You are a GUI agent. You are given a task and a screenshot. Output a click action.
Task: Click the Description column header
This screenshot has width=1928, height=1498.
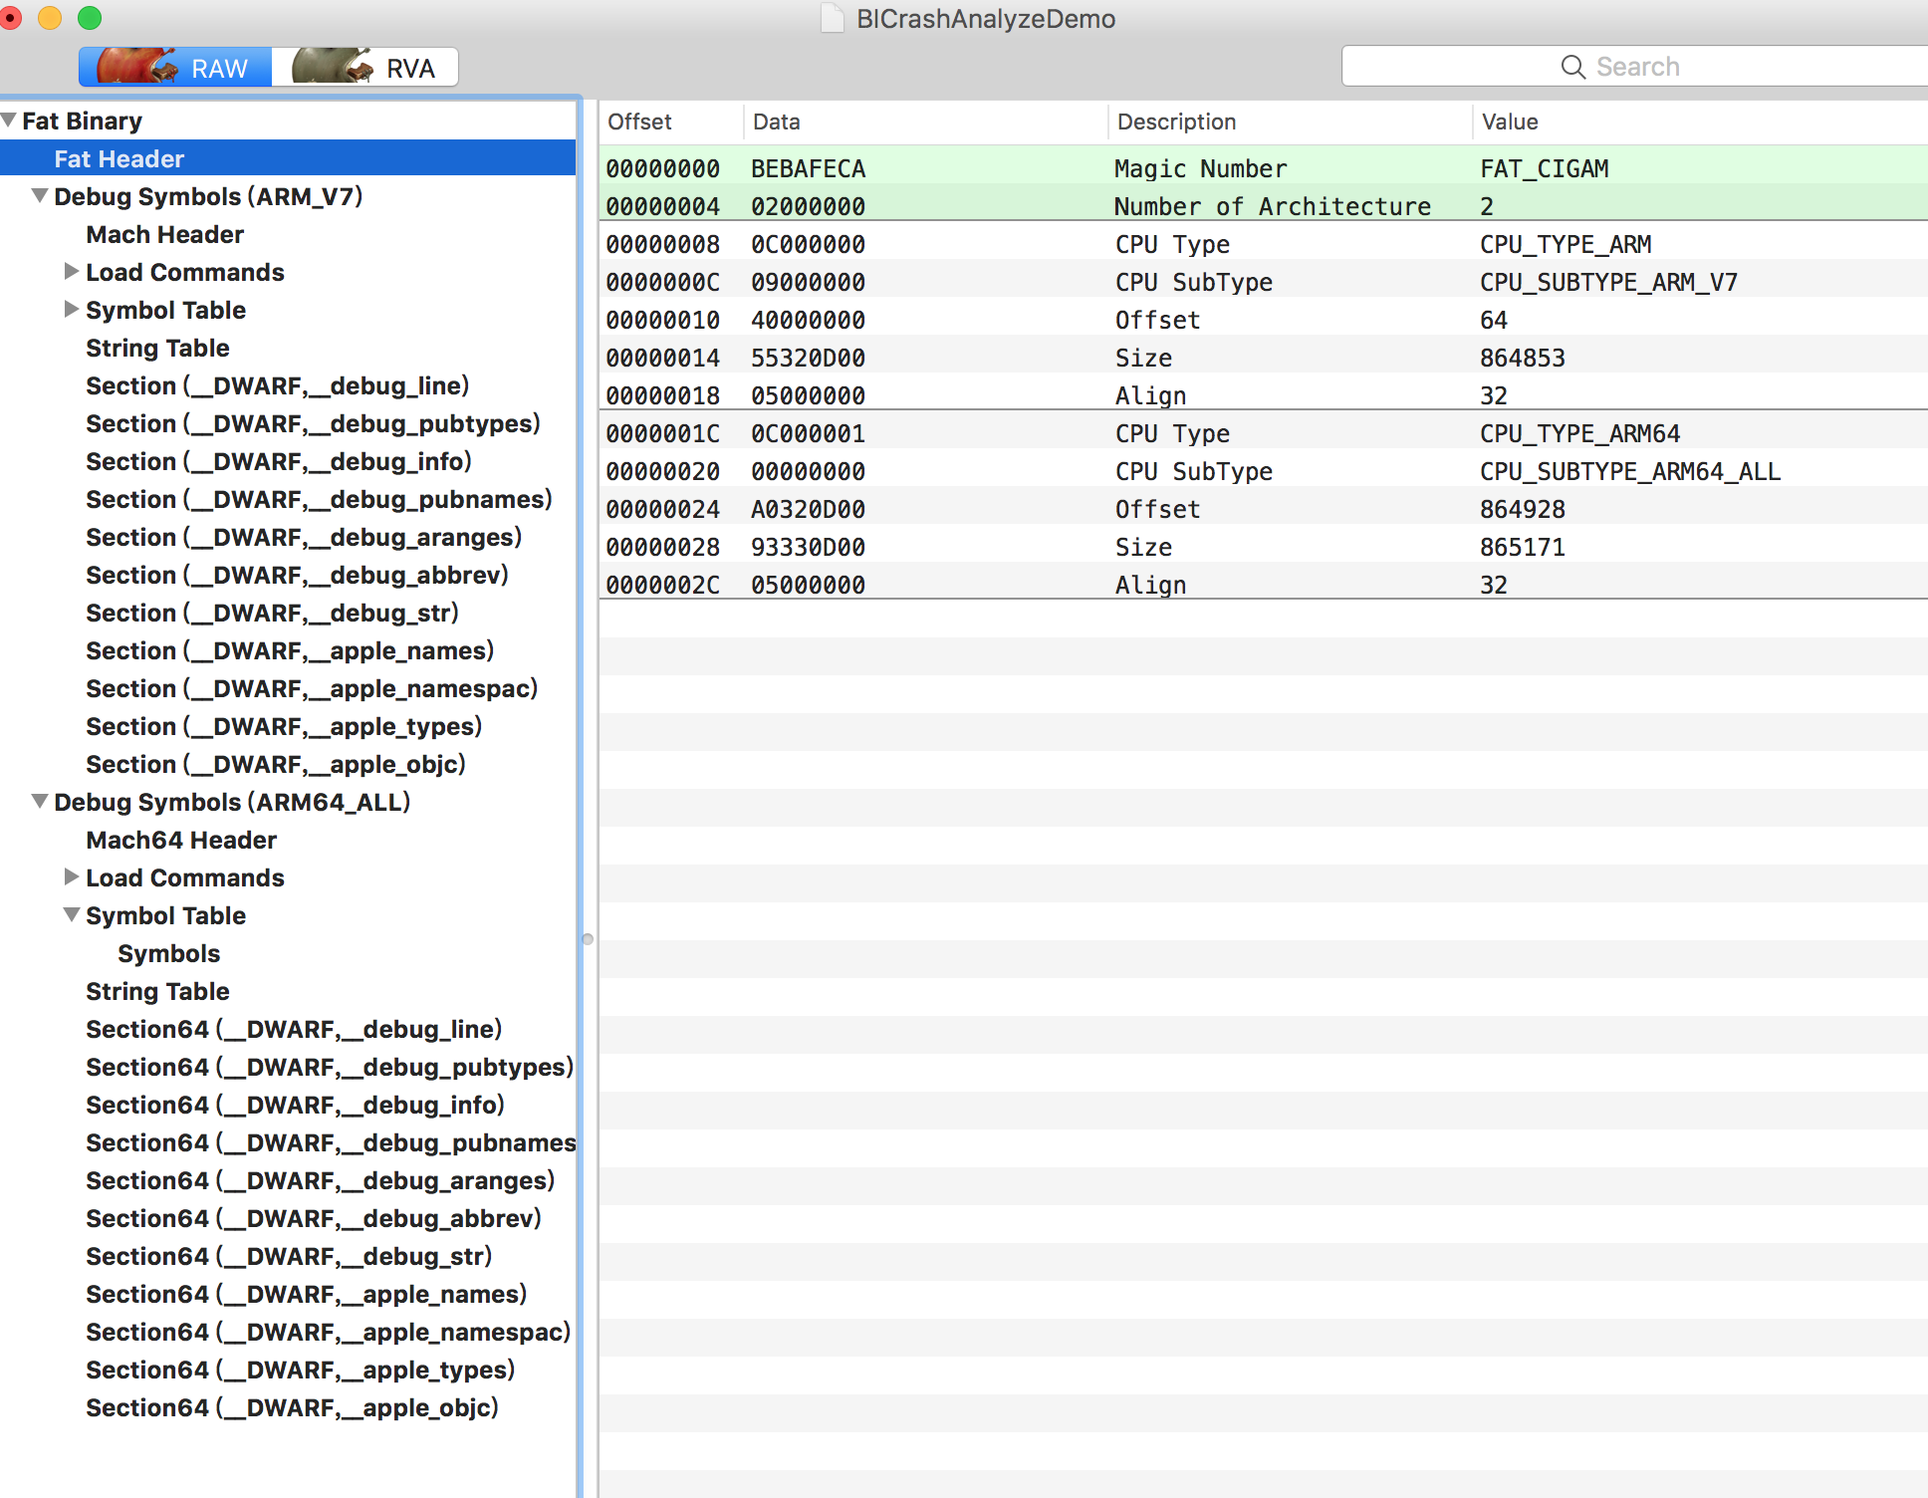point(1290,122)
